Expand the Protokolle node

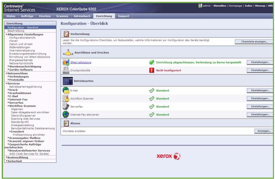click(x=8, y=80)
